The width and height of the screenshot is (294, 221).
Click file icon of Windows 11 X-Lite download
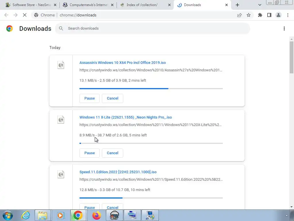[x=61, y=120]
